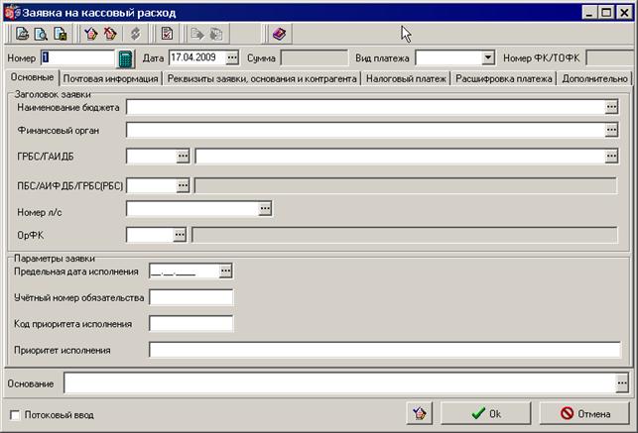Click the Номер ФК/ТОФК field
The height and width of the screenshot is (433, 638).
pos(610,57)
